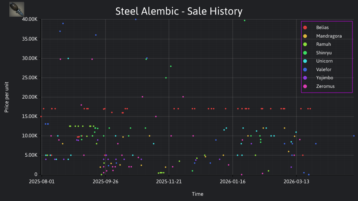Click the Zeromus pink legend dot
The height and width of the screenshot is (201, 358).
coord(305,86)
